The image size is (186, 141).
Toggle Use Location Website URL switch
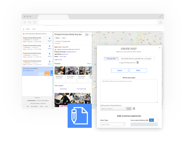click(x=154, y=120)
